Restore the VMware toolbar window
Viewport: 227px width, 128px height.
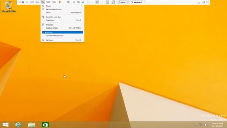(x=203, y=2)
